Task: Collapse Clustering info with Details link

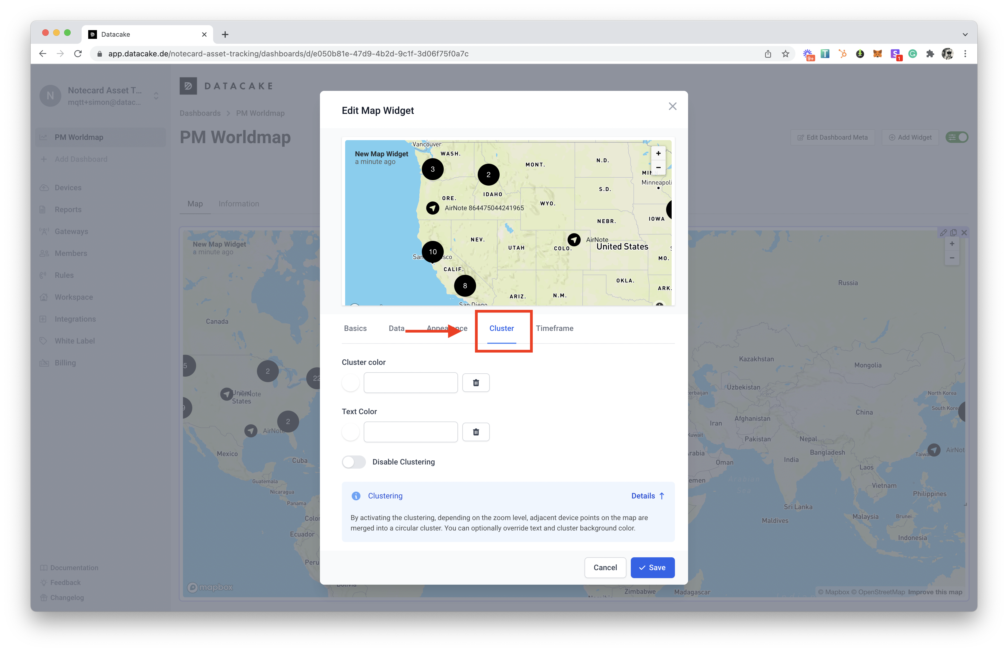Action: [x=648, y=495]
